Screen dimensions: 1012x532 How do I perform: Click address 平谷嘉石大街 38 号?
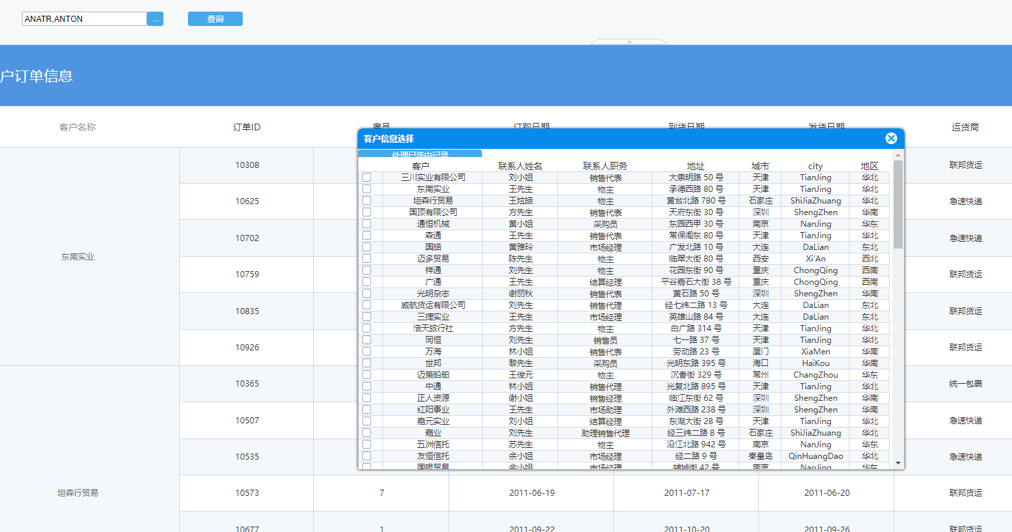[x=696, y=282]
